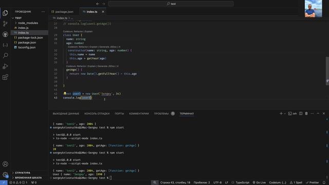Open the Codeium braces icon view
329x185 pixels.
[x=5, y=45]
